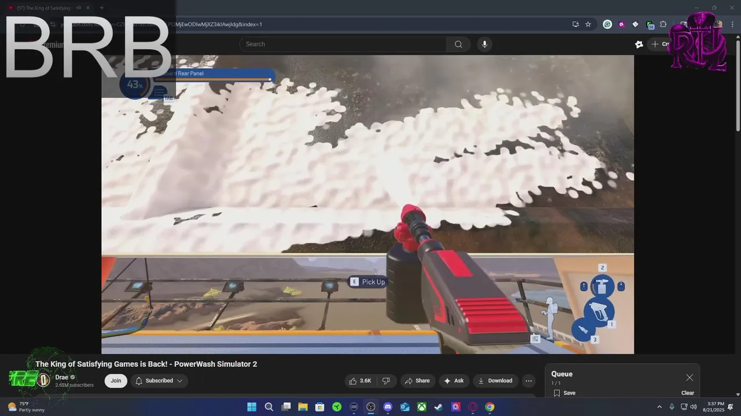Click the system tray microphone icon

tap(672, 407)
